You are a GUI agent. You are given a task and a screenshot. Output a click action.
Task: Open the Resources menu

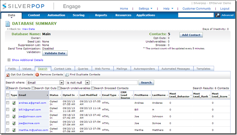point(123,15)
